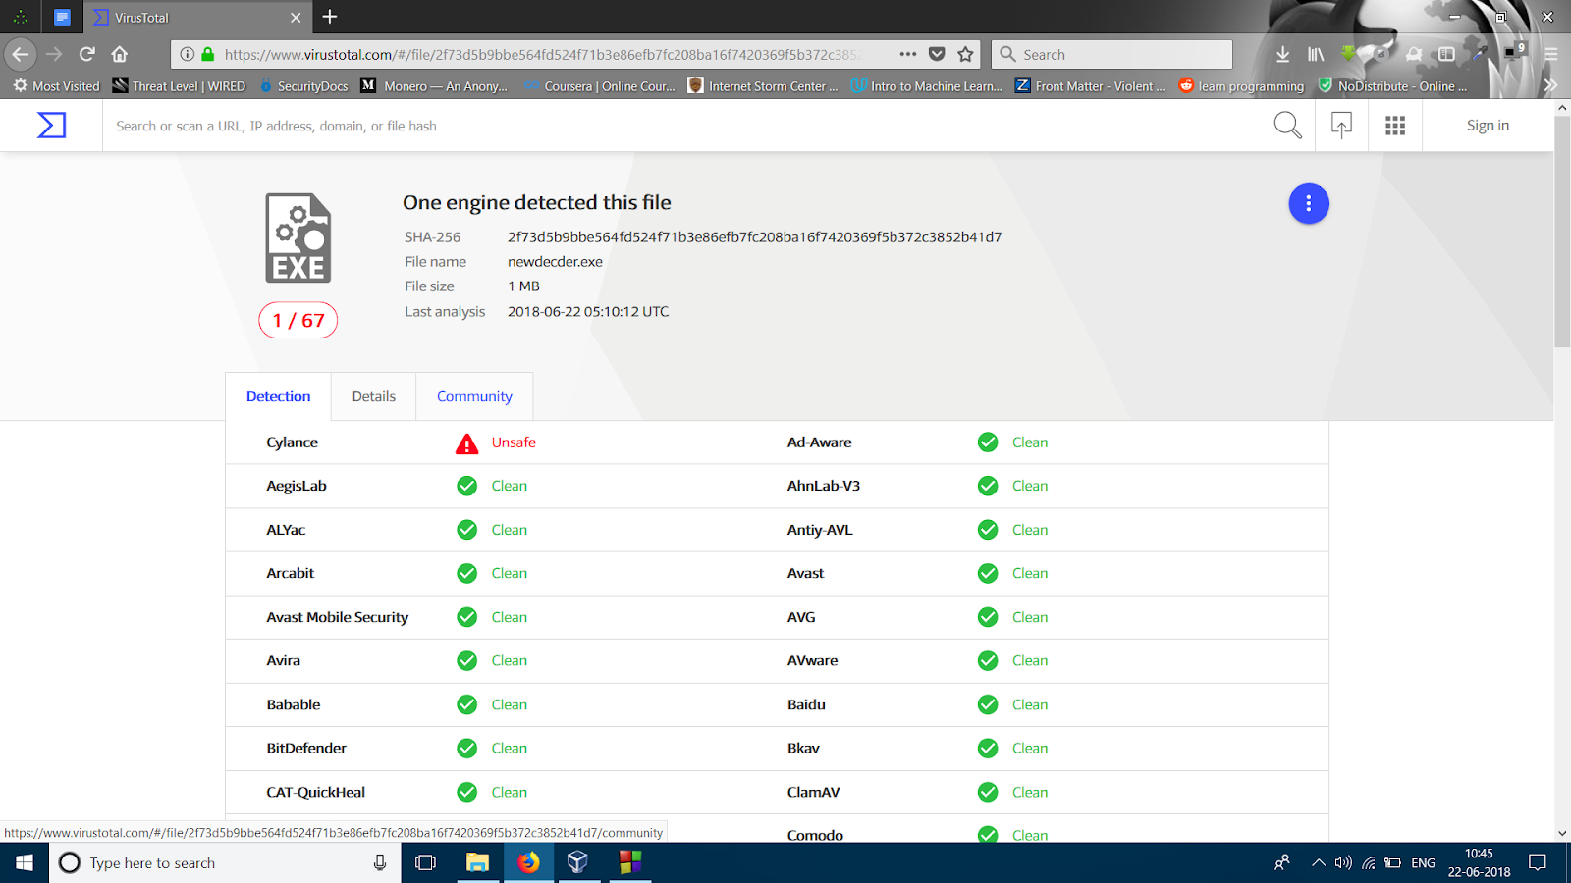This screenshot has height=883, width=1571.
Task: Close the VirusTotal tab
Action: (296, 17)
